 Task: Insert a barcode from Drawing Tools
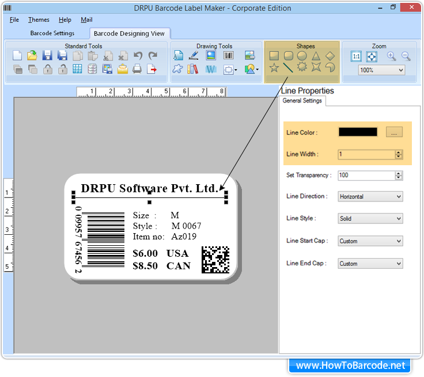[x=229, y=55]
